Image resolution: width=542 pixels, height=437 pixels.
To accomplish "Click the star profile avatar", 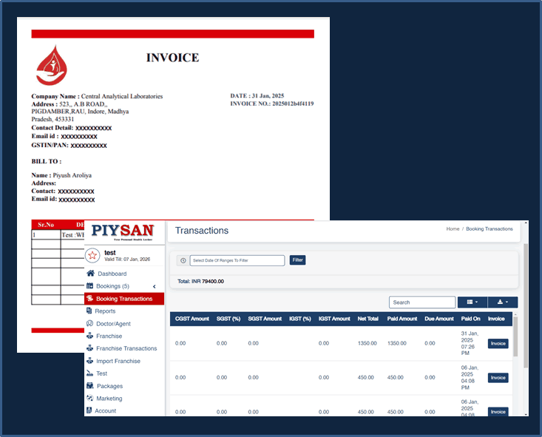I will tap(92, 256).
